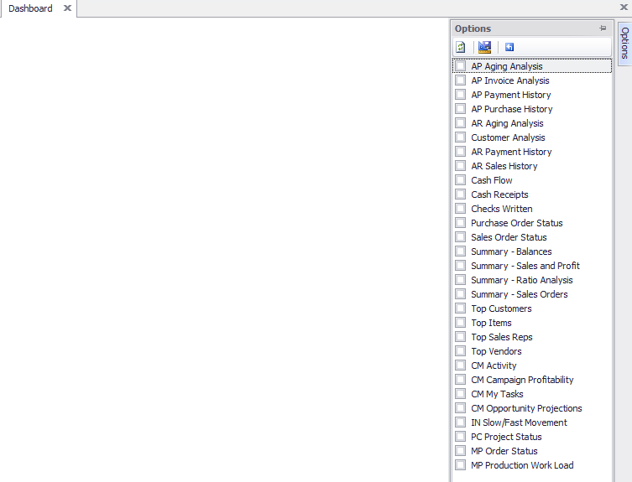Check the IN Slow/Fast Movement checkbox

pyautogui.click(x=460, y=422)
